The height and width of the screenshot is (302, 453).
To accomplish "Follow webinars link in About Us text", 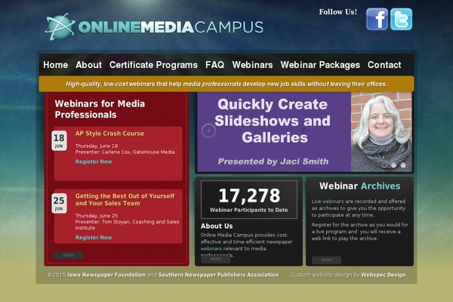I will [211, 248].
